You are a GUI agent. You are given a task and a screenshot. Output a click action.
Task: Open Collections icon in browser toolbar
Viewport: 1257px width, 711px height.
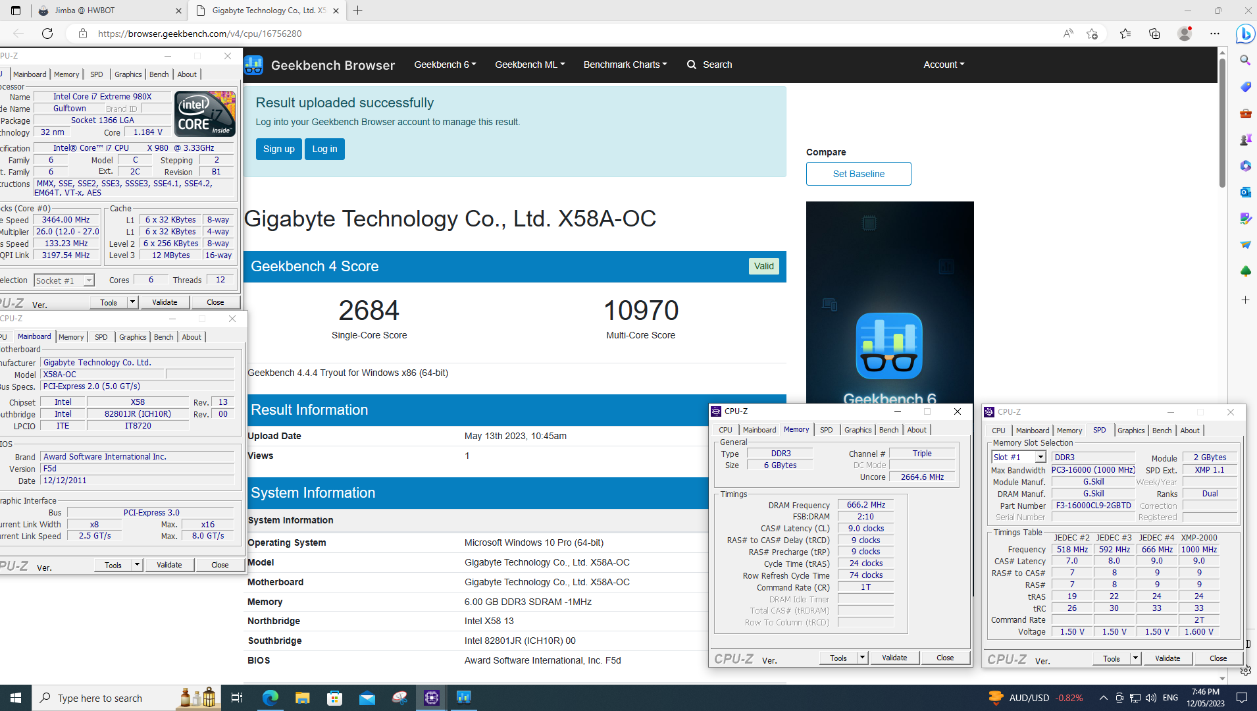1154,34
